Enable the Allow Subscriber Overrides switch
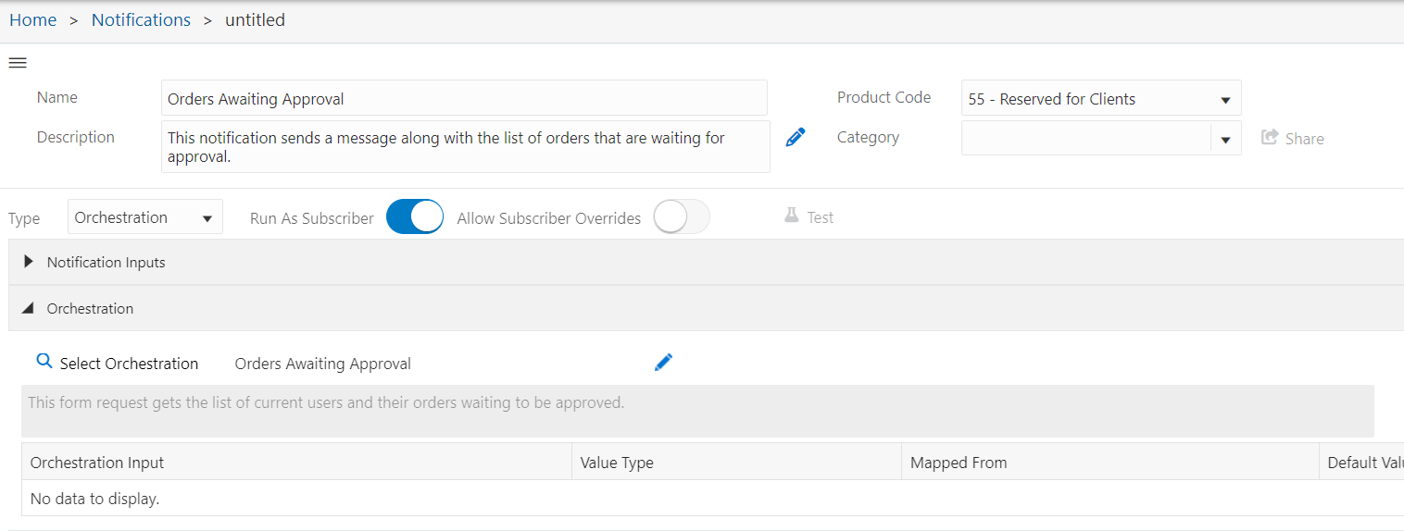Viewport: 1404px width, 531px height. coord(682,217)
